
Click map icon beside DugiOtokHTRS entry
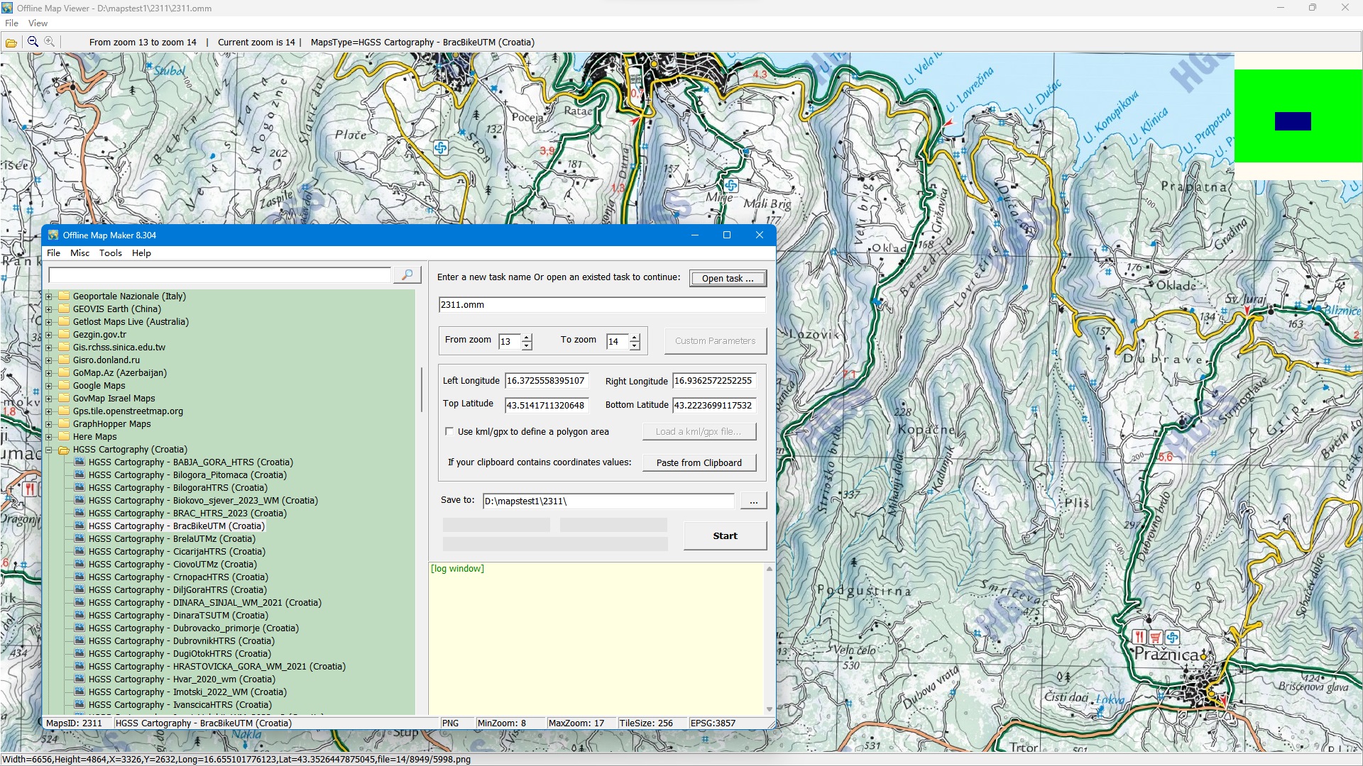[x=80, y=654]
